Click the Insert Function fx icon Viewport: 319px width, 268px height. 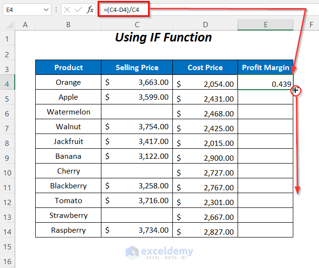point(90,10)
